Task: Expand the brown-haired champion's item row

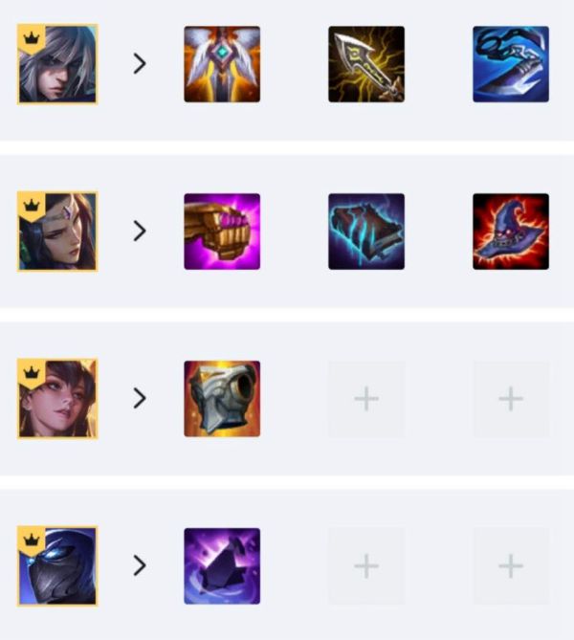Action: (x=140, y=398)
